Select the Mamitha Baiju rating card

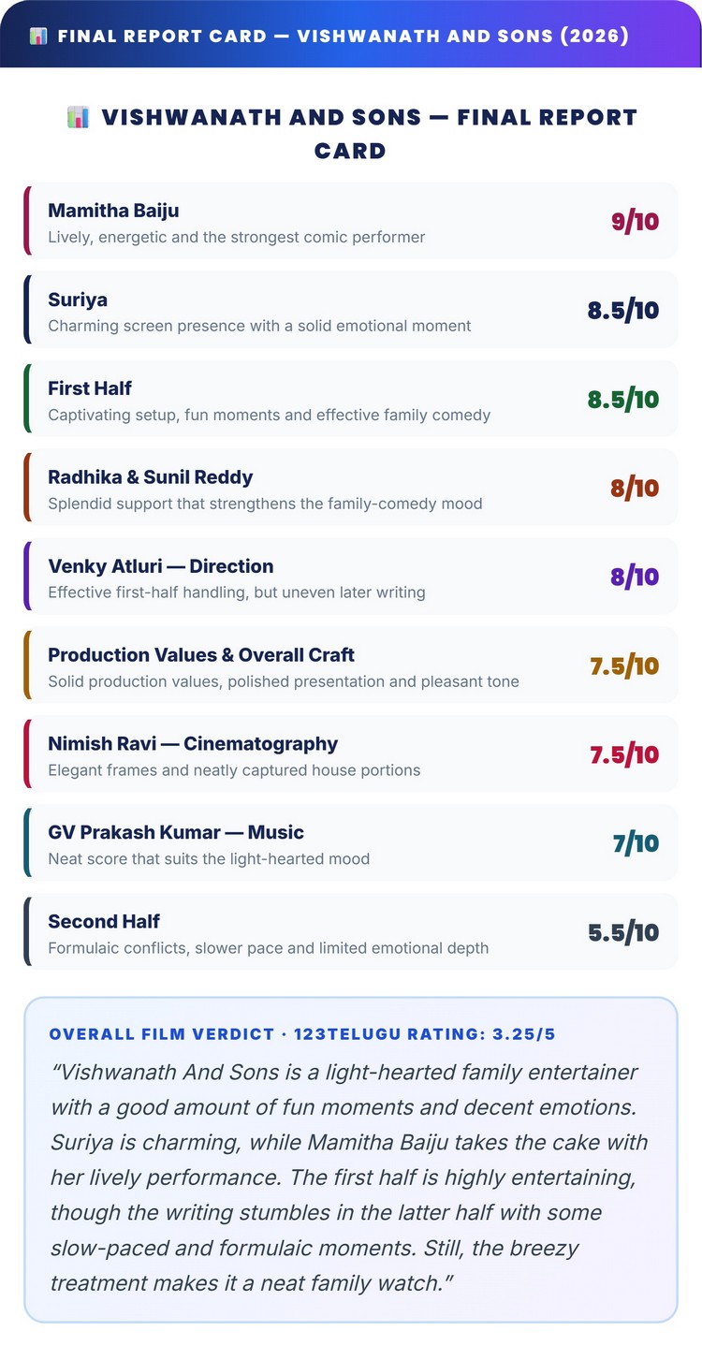click(351, 221)
